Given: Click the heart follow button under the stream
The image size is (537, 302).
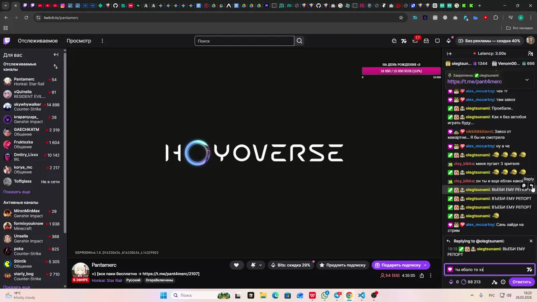Looking at the screenshot, I should pos(236,265).
